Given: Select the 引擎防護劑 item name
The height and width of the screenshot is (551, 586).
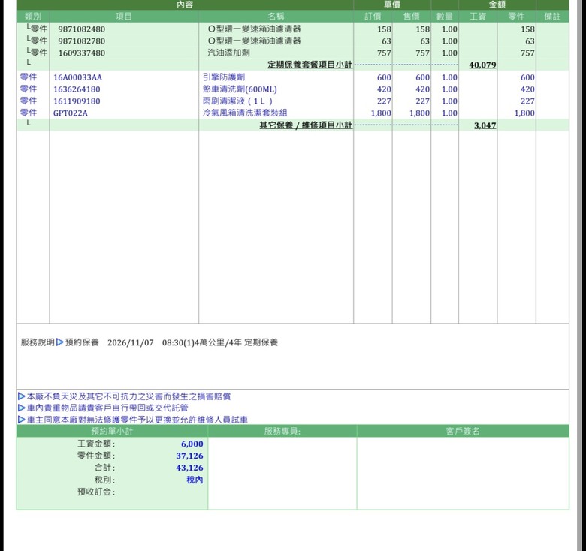Looking at the screenshot, I should (x=224, y=77).
